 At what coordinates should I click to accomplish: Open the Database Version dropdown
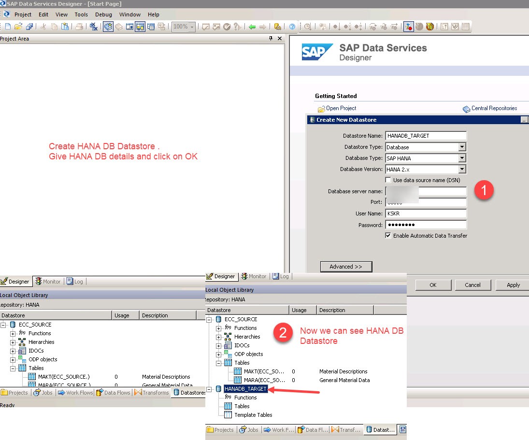[x=462, y=169]
